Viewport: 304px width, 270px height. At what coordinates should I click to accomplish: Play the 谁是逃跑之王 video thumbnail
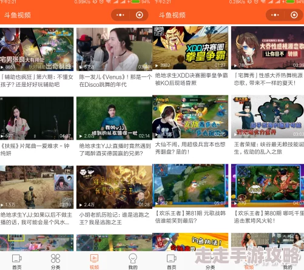tap(114, 187)
